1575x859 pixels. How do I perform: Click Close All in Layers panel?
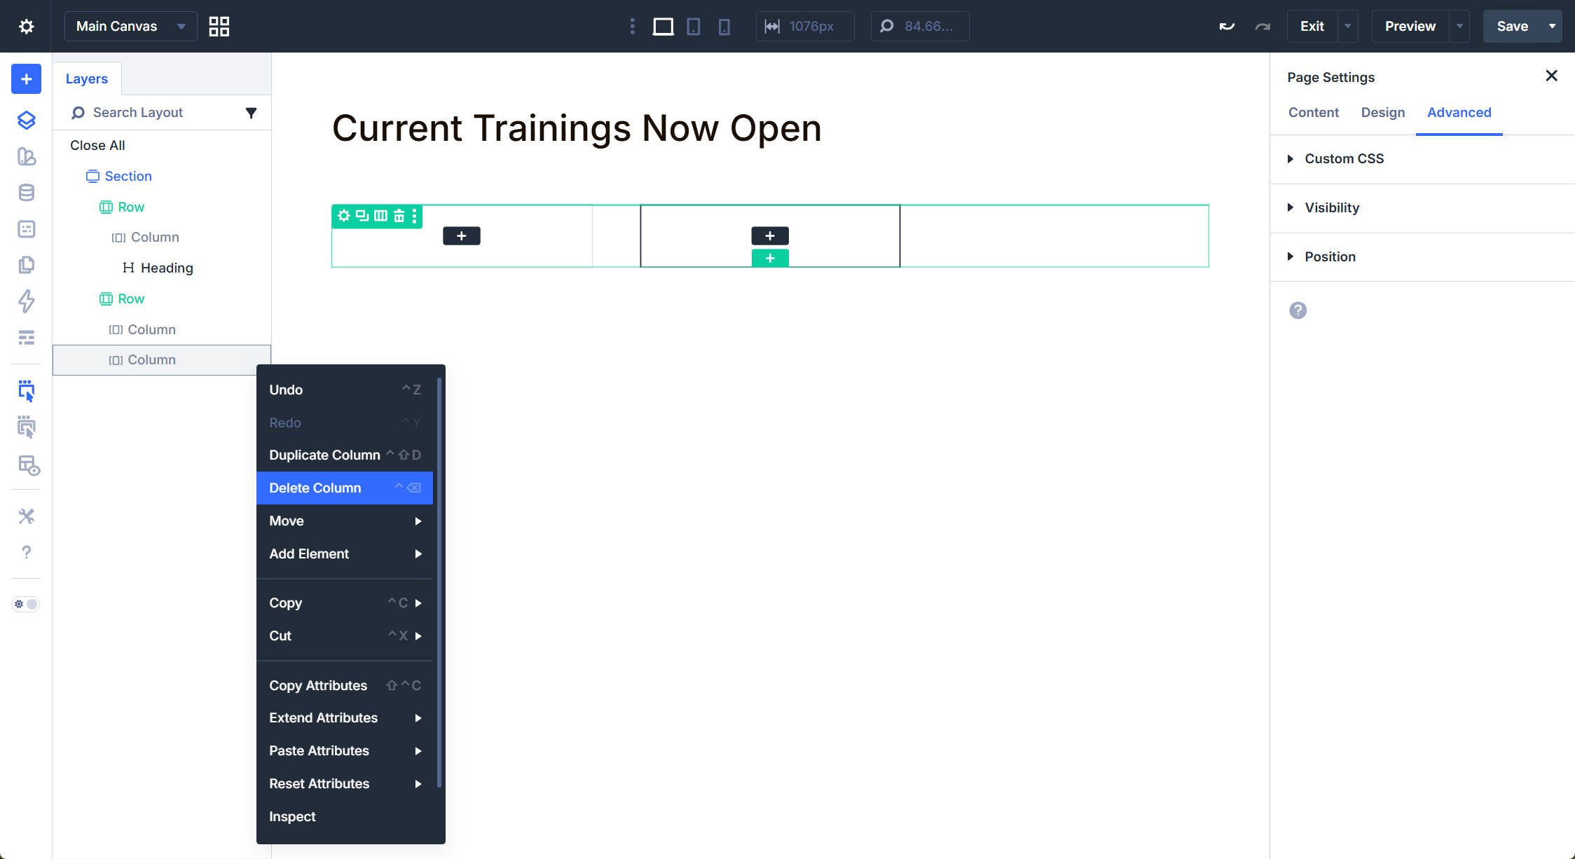coord(97,146)
